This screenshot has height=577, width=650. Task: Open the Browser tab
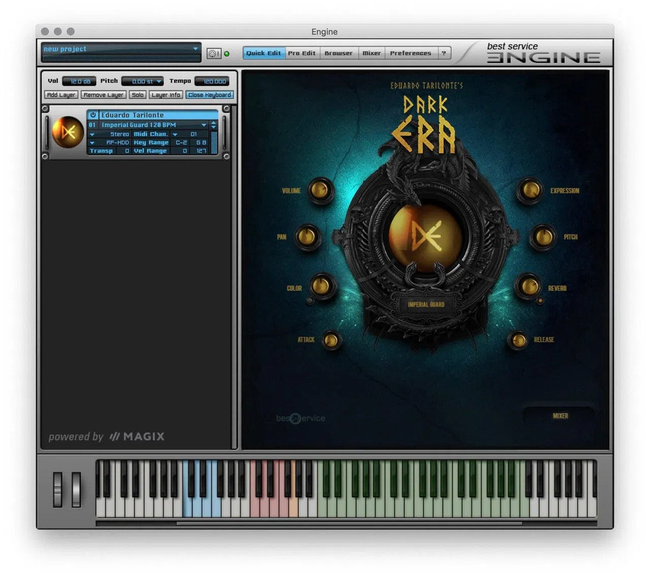tap(339, 53)
